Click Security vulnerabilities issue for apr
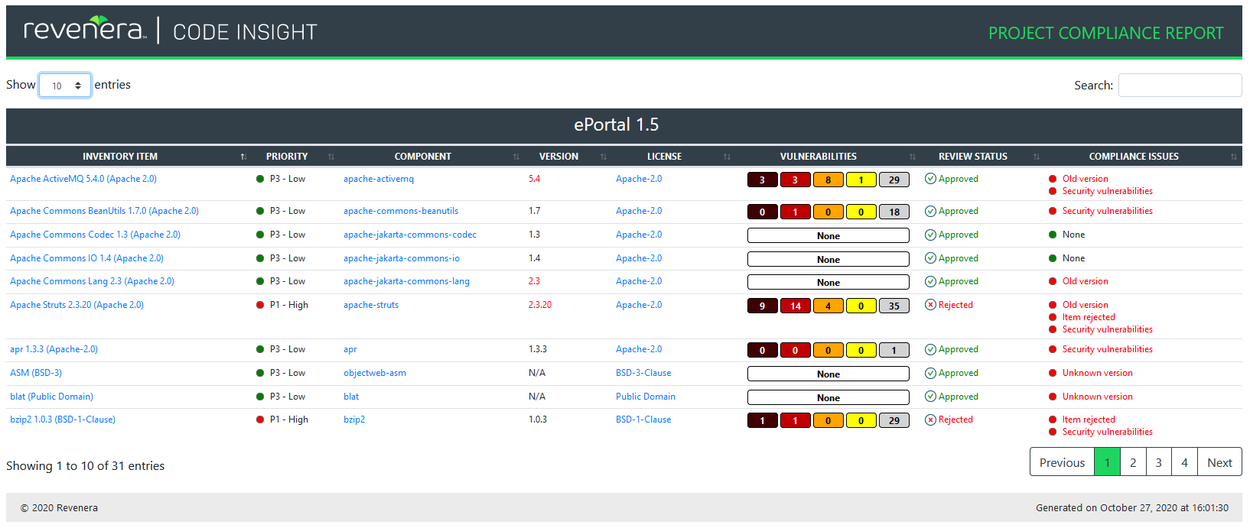 (x=1107, y=349)
